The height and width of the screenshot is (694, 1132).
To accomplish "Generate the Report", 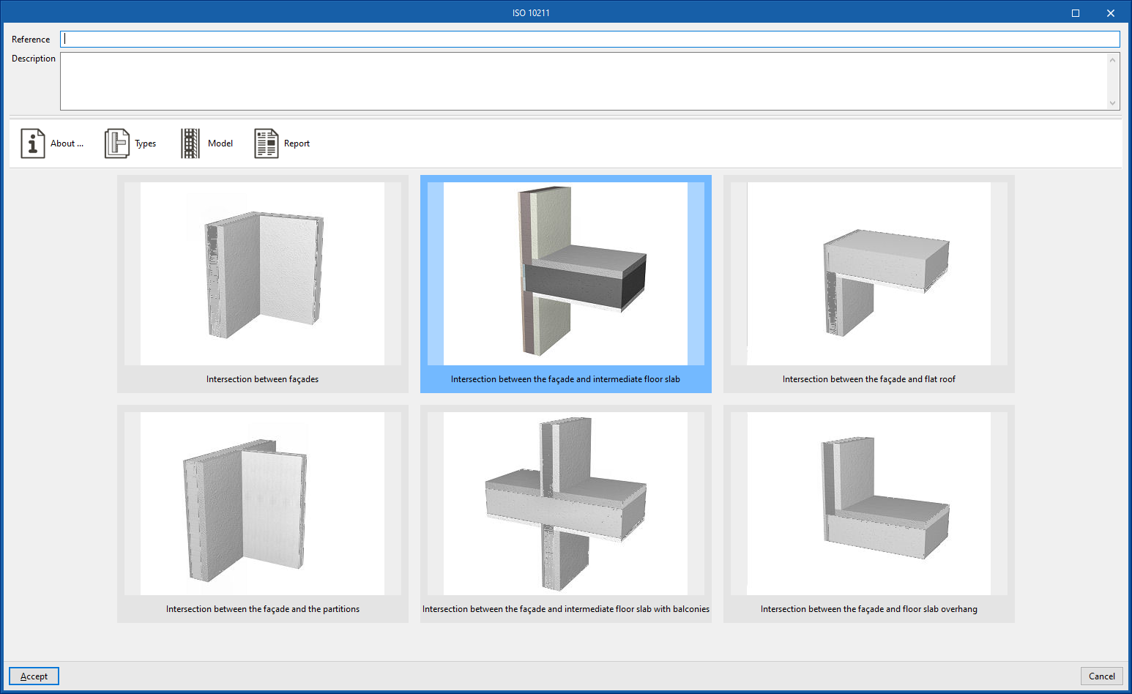I will pyautogui.click(x=282, y=143).
